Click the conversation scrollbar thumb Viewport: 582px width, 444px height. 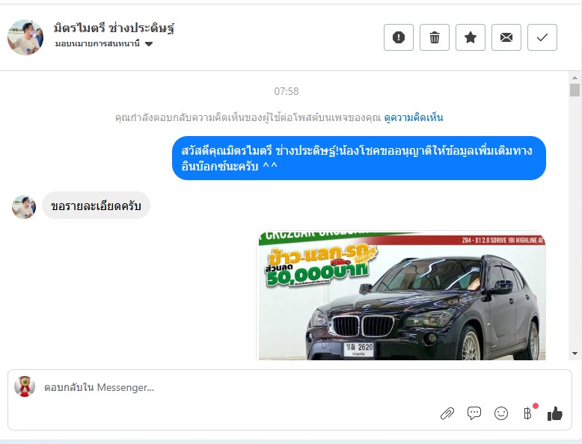click(x=575, y=90)
